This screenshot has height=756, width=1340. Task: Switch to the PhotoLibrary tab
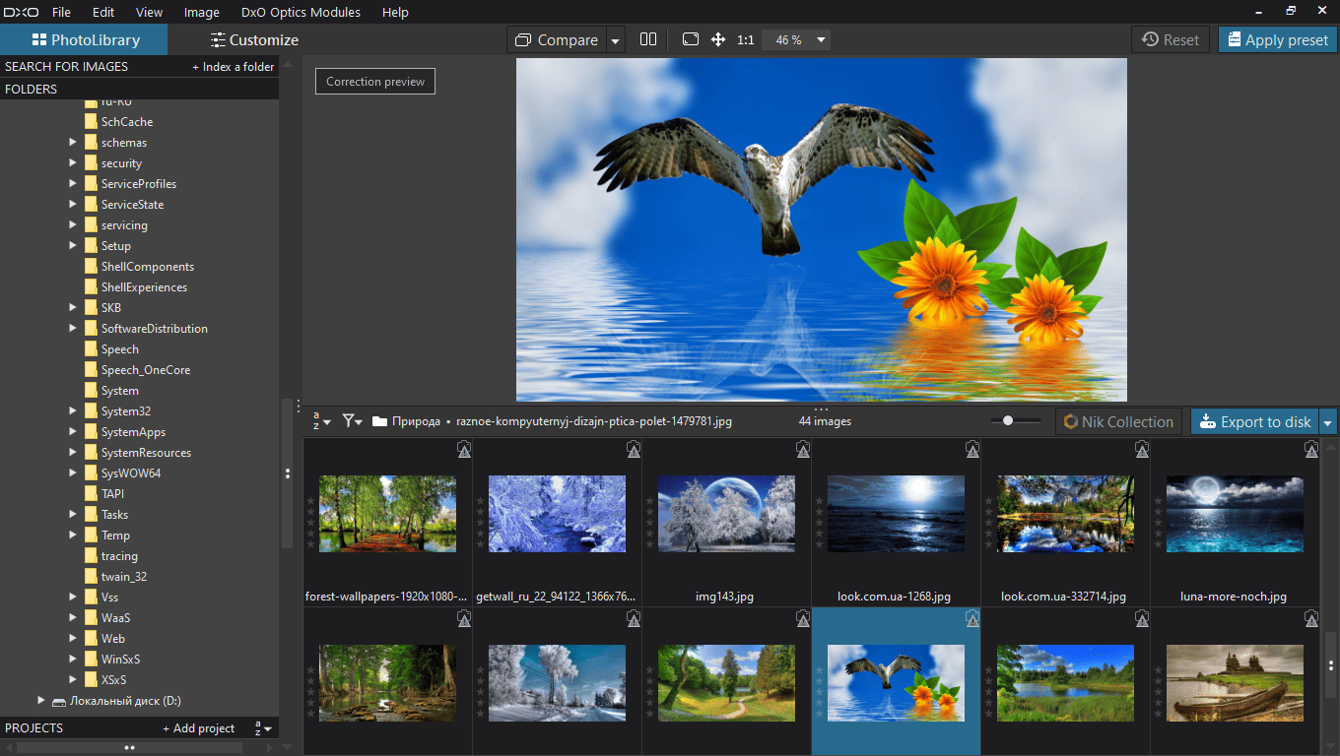click(84, 40)
